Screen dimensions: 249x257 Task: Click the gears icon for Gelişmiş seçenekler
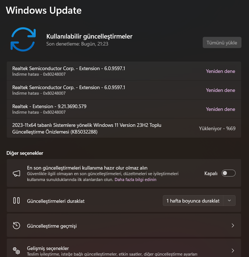click(x=16, y=251)
